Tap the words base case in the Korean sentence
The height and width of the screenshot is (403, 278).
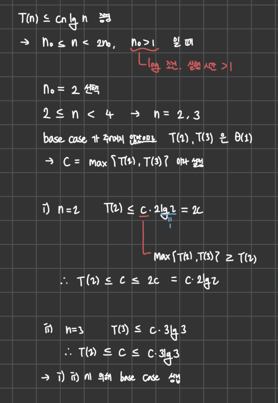click(65, 139)
